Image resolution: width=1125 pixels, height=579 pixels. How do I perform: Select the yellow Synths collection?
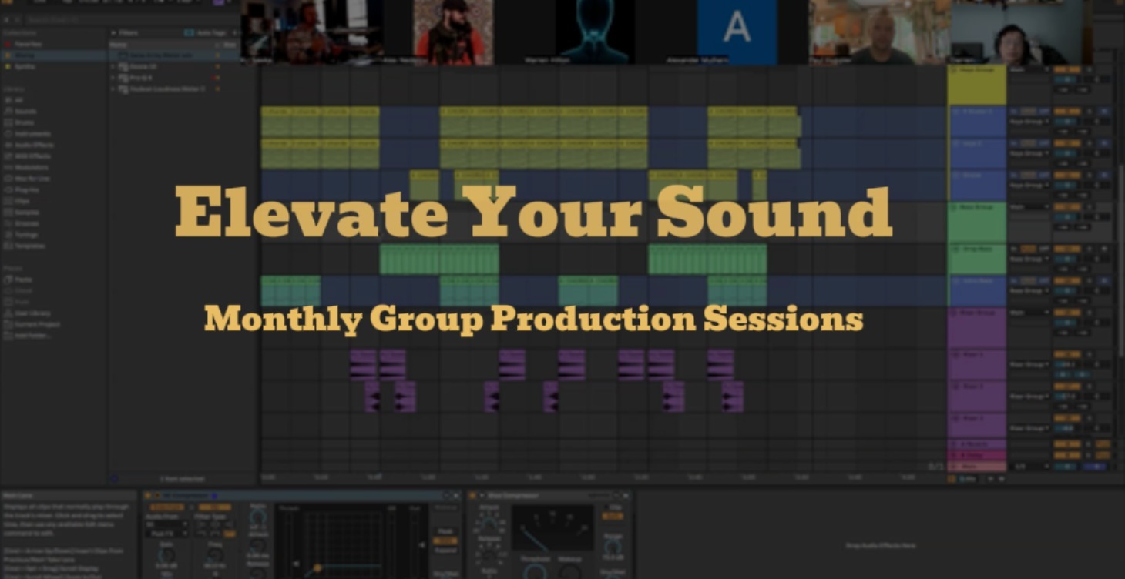point(25,66)
